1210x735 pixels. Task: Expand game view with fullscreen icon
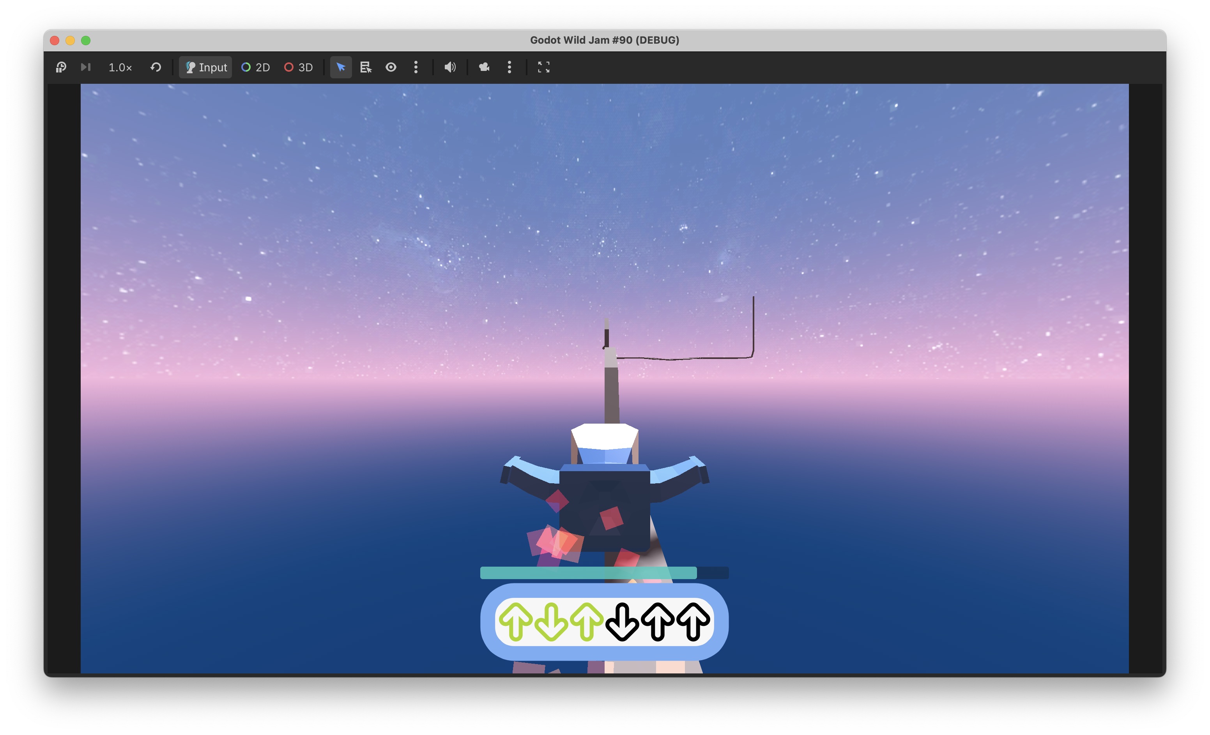pyautogui.click(x=544, y=67)
